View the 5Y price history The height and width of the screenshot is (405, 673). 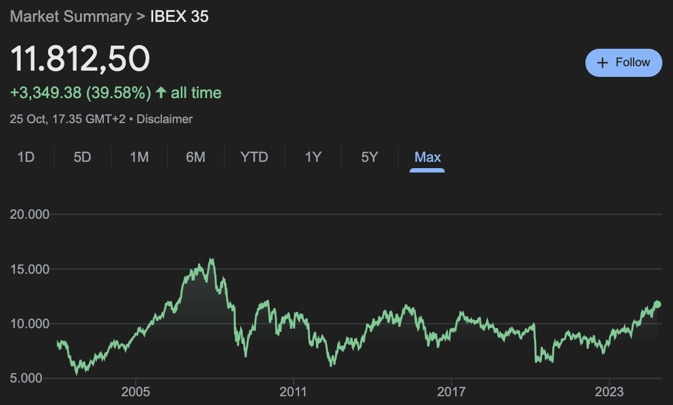coord(369,157)
